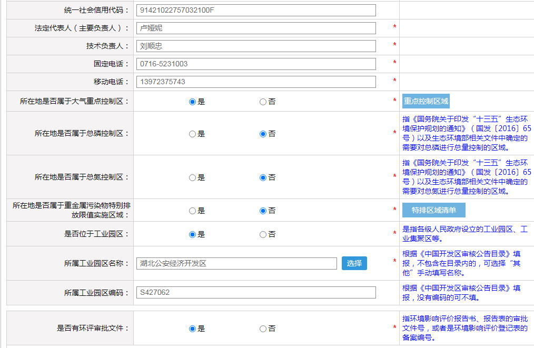The width and height of the screenshot is (534, 348).
Task: Click the 技术负责人 text field
Action: pyautogui.click(x=255, y=46)
